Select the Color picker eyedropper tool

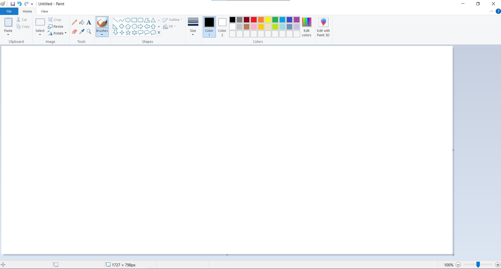pyautogui.click(x=82, y=32)
